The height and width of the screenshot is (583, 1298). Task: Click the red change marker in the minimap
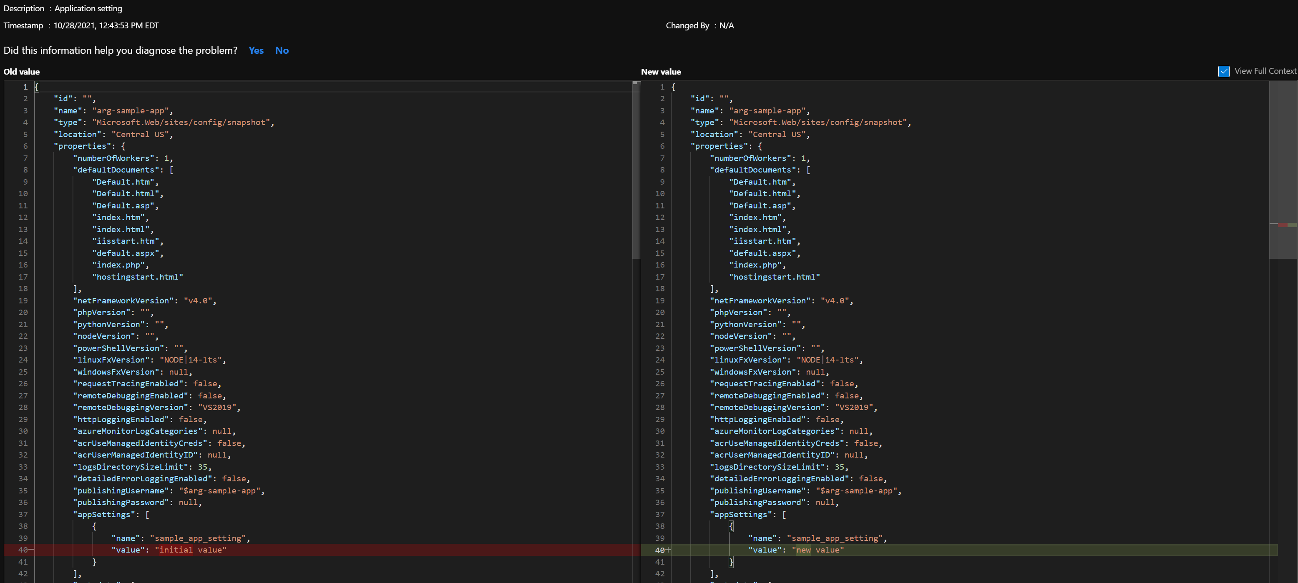[1283, 225]
